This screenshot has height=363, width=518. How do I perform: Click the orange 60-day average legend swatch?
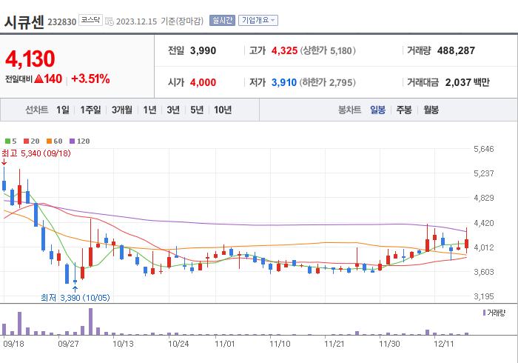50,141
